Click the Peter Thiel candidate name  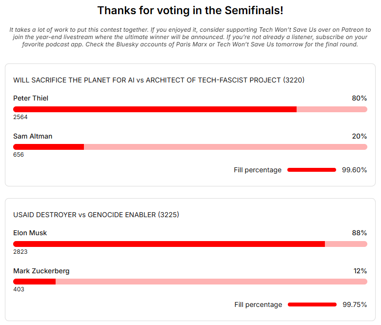[31, 98]
